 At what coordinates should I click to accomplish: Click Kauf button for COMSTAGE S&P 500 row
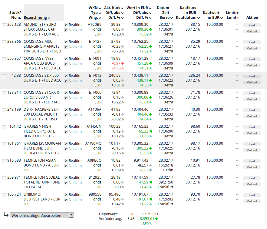coord(252,76)
